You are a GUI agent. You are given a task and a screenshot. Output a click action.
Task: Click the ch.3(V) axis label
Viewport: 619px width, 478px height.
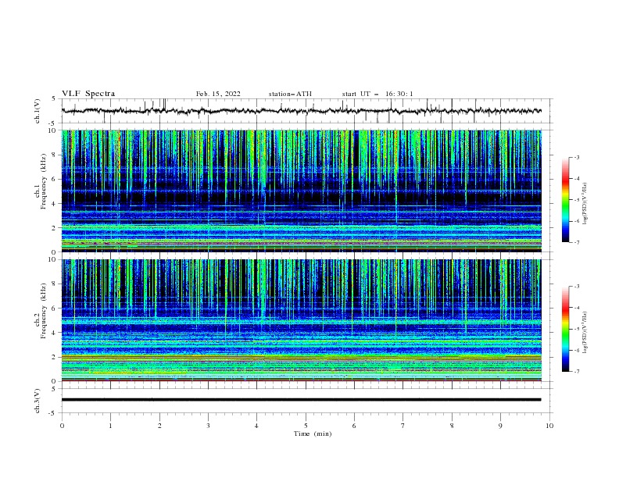click(38, 401)
